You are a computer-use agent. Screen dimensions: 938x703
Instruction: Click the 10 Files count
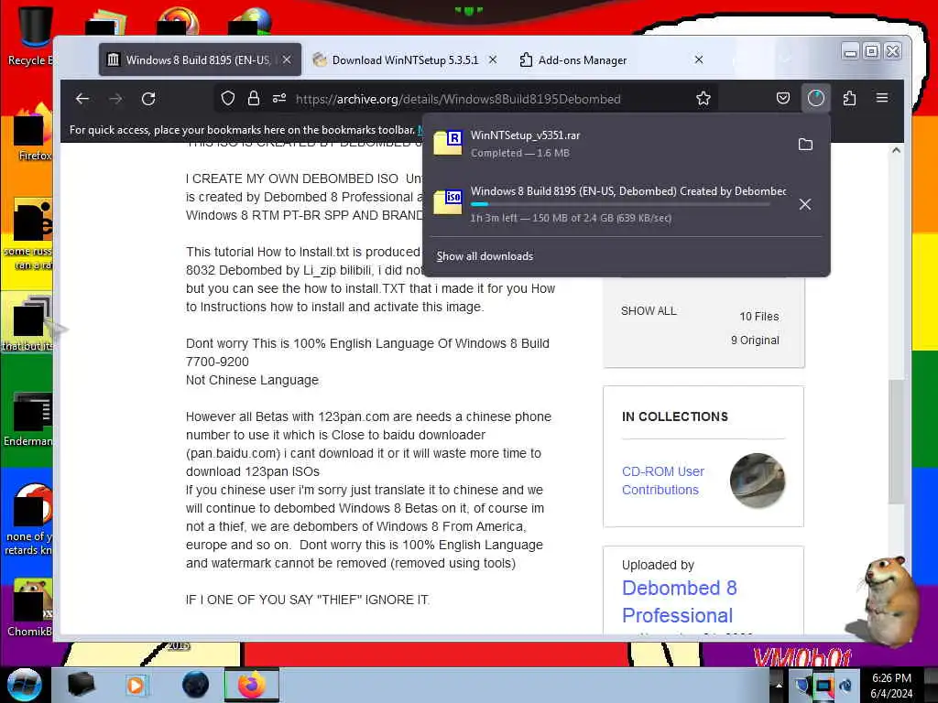pos(759,316)
